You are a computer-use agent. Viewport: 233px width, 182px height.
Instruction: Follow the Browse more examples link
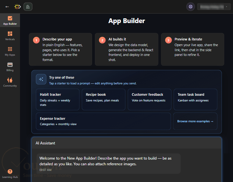tap(195, 121)
